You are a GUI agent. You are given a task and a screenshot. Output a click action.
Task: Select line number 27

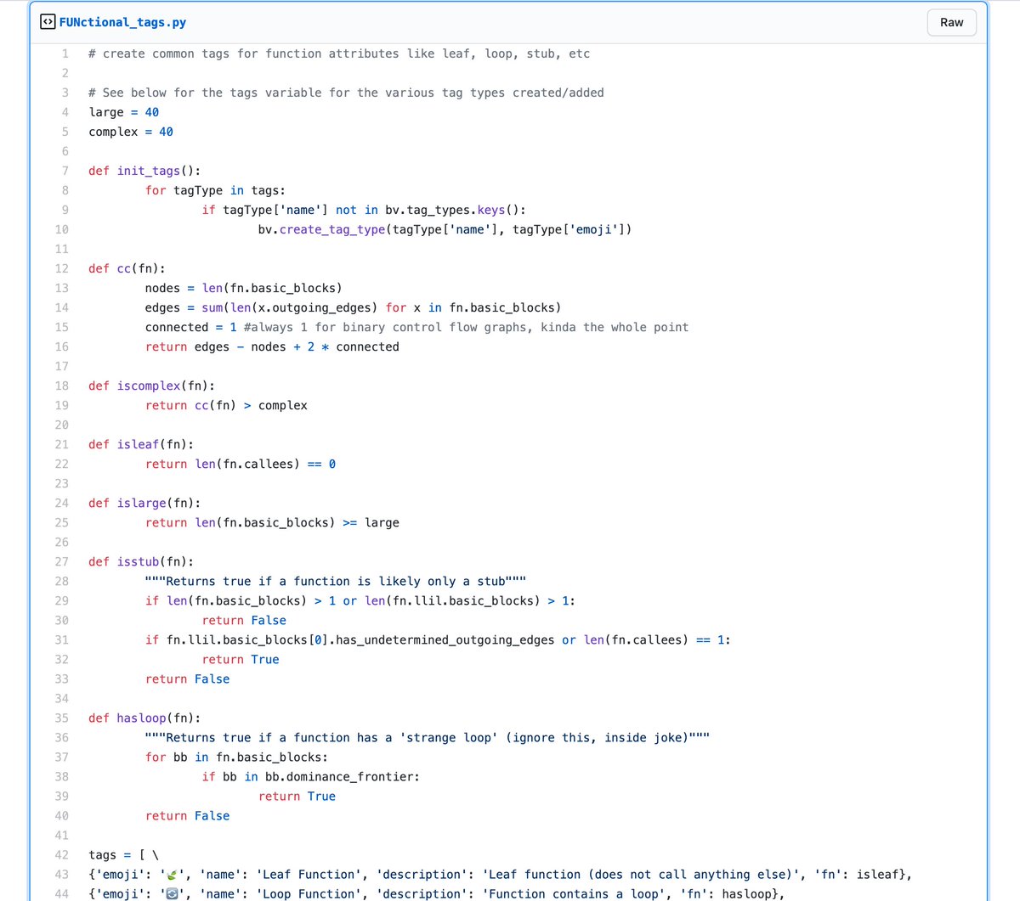pos(62,561)
